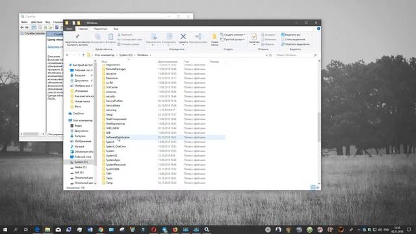
Task: Select the Temp folder row
Action: coord(109,183)
